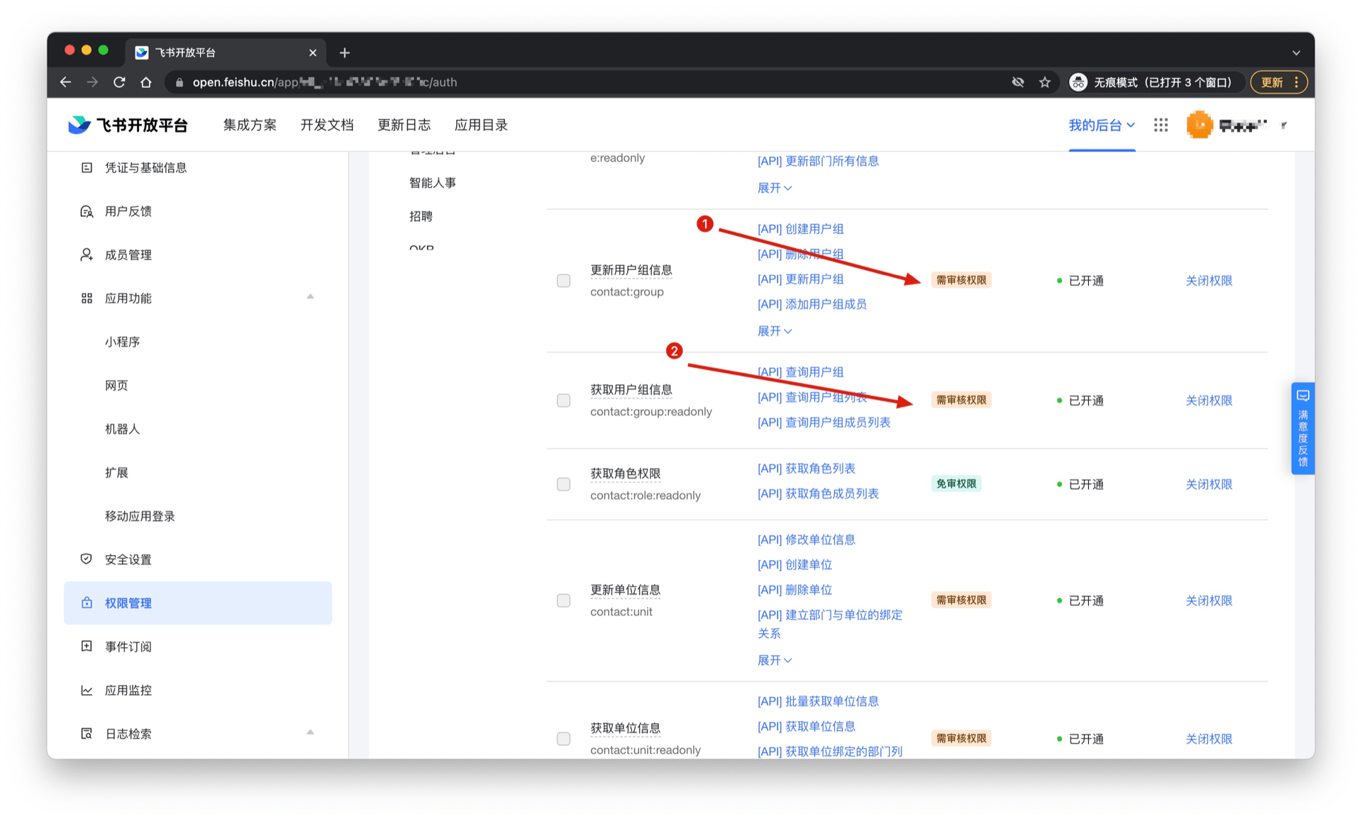The height and width of the screenshot is (821, 1362).
Task: Open the satisfaction feedback side widget
Action: point(1302,428)
